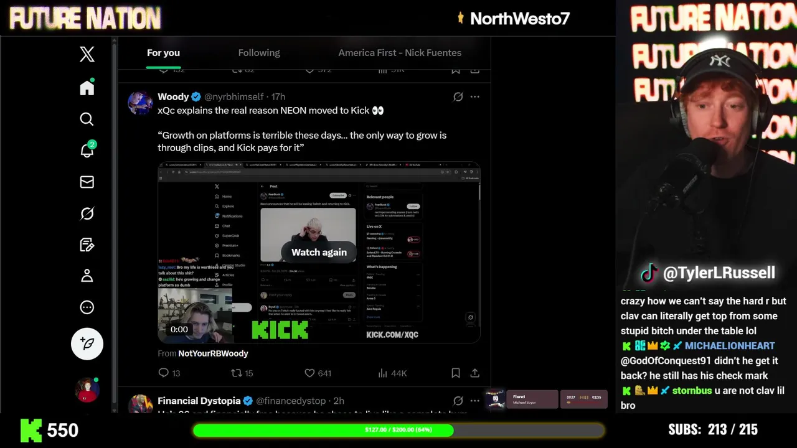The width and height of the screenshot is (797, 448).
Task: Click bookmark icon on the cut-off top post
Action: [x=456, y=70]
